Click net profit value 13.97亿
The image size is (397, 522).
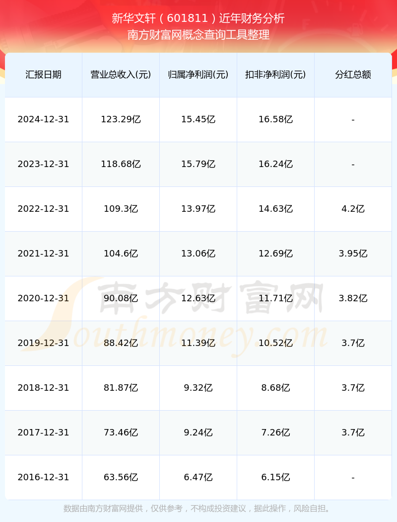pos(198,209)
